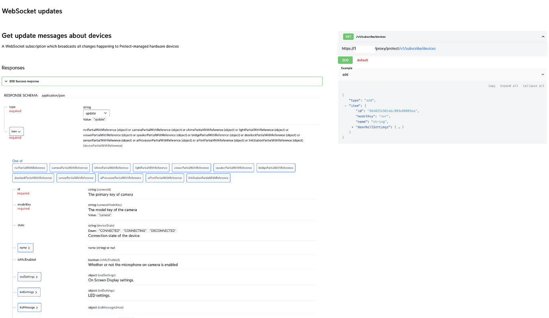This screenshot has width=549, height=318.
Task: Select the cameraPartialWithReference schema option
Action: [69, 167]
